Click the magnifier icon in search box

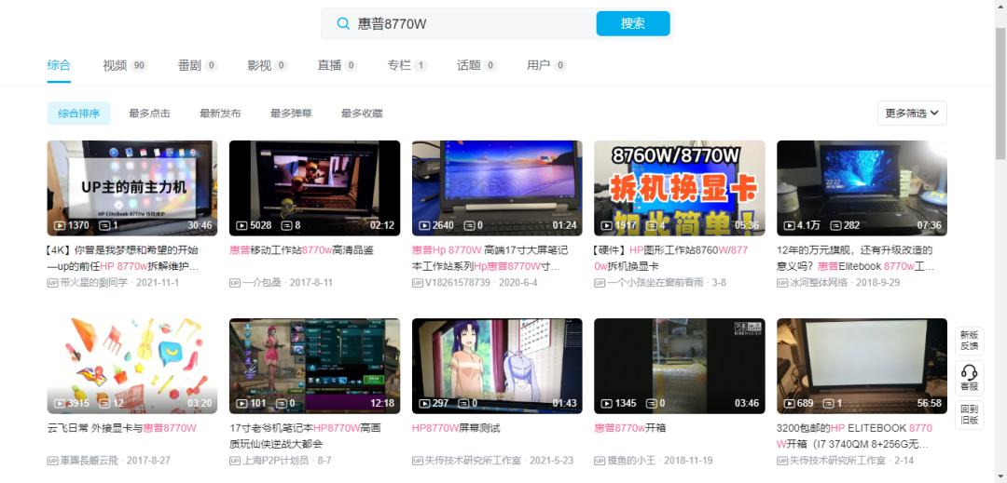(343, 23)
